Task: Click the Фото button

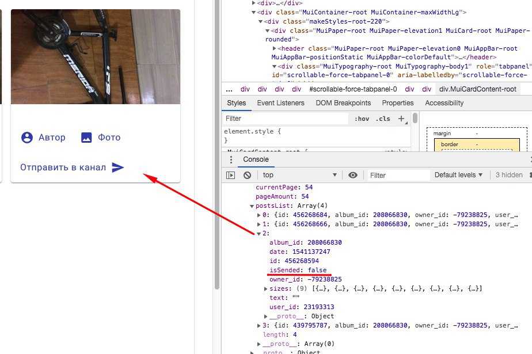Action: click(100, 138)
